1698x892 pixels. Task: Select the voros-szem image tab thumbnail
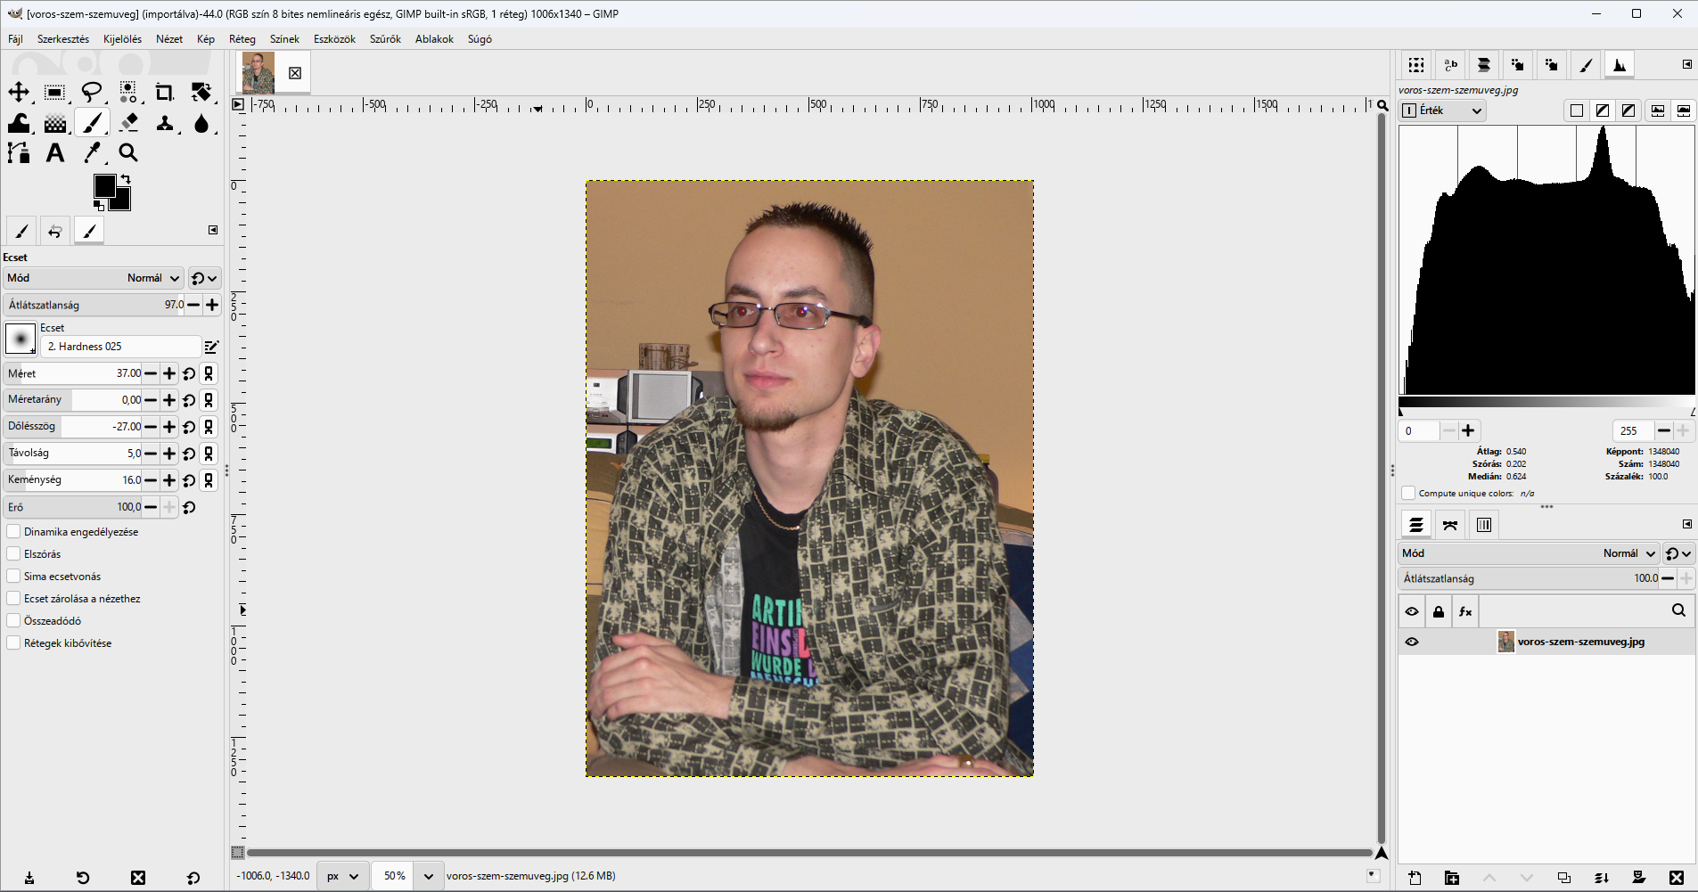(x=258, y=73)
